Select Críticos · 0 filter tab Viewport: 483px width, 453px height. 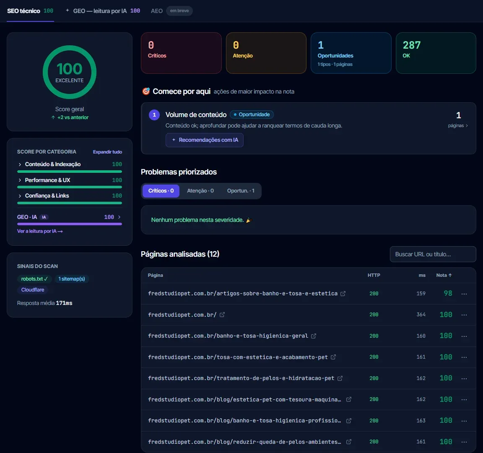(161, 191)
